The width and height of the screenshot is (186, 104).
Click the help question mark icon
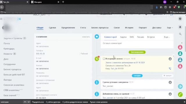click(180, 19)
